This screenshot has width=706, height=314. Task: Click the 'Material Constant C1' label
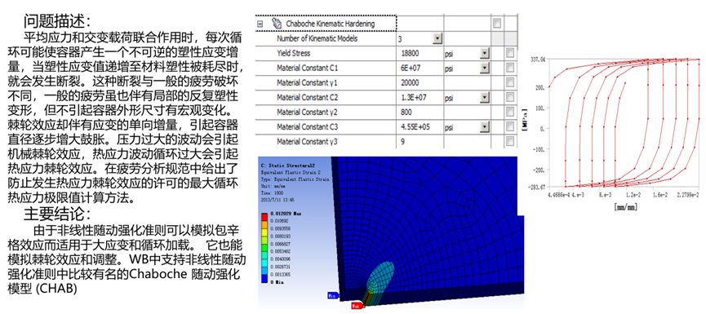coord(307,69)
